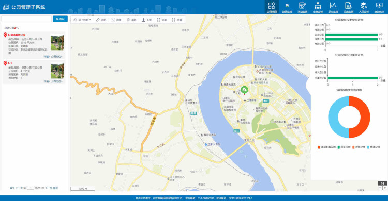388x201 pixels.
Task: Open the 公园地图 grid icon tab
Action: [272, 7]
